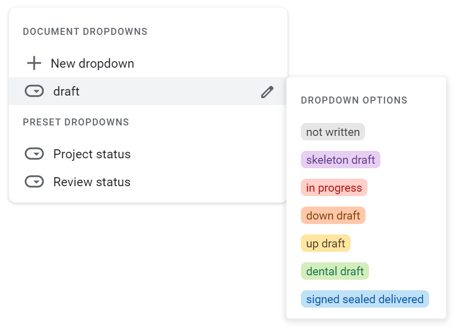Select the orange down draft option
The height and width of the screenshot is (333, 461).
pos(333,216)
